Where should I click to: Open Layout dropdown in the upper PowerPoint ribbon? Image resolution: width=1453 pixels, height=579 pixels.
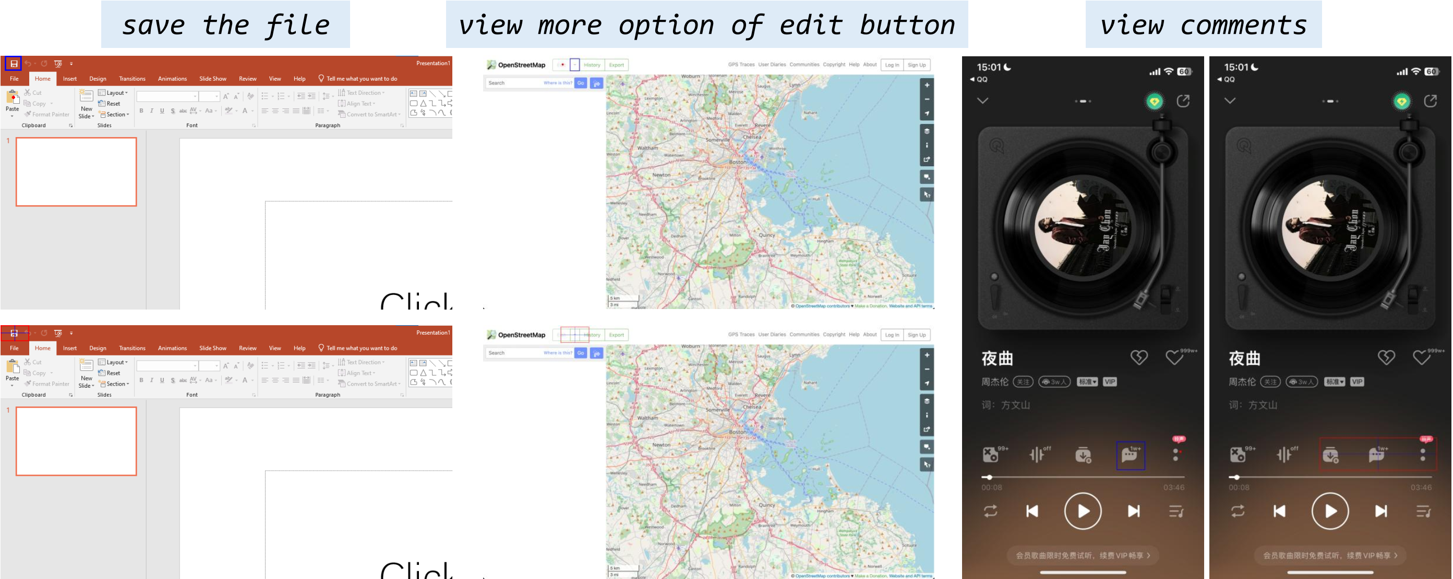click(113, 92)
